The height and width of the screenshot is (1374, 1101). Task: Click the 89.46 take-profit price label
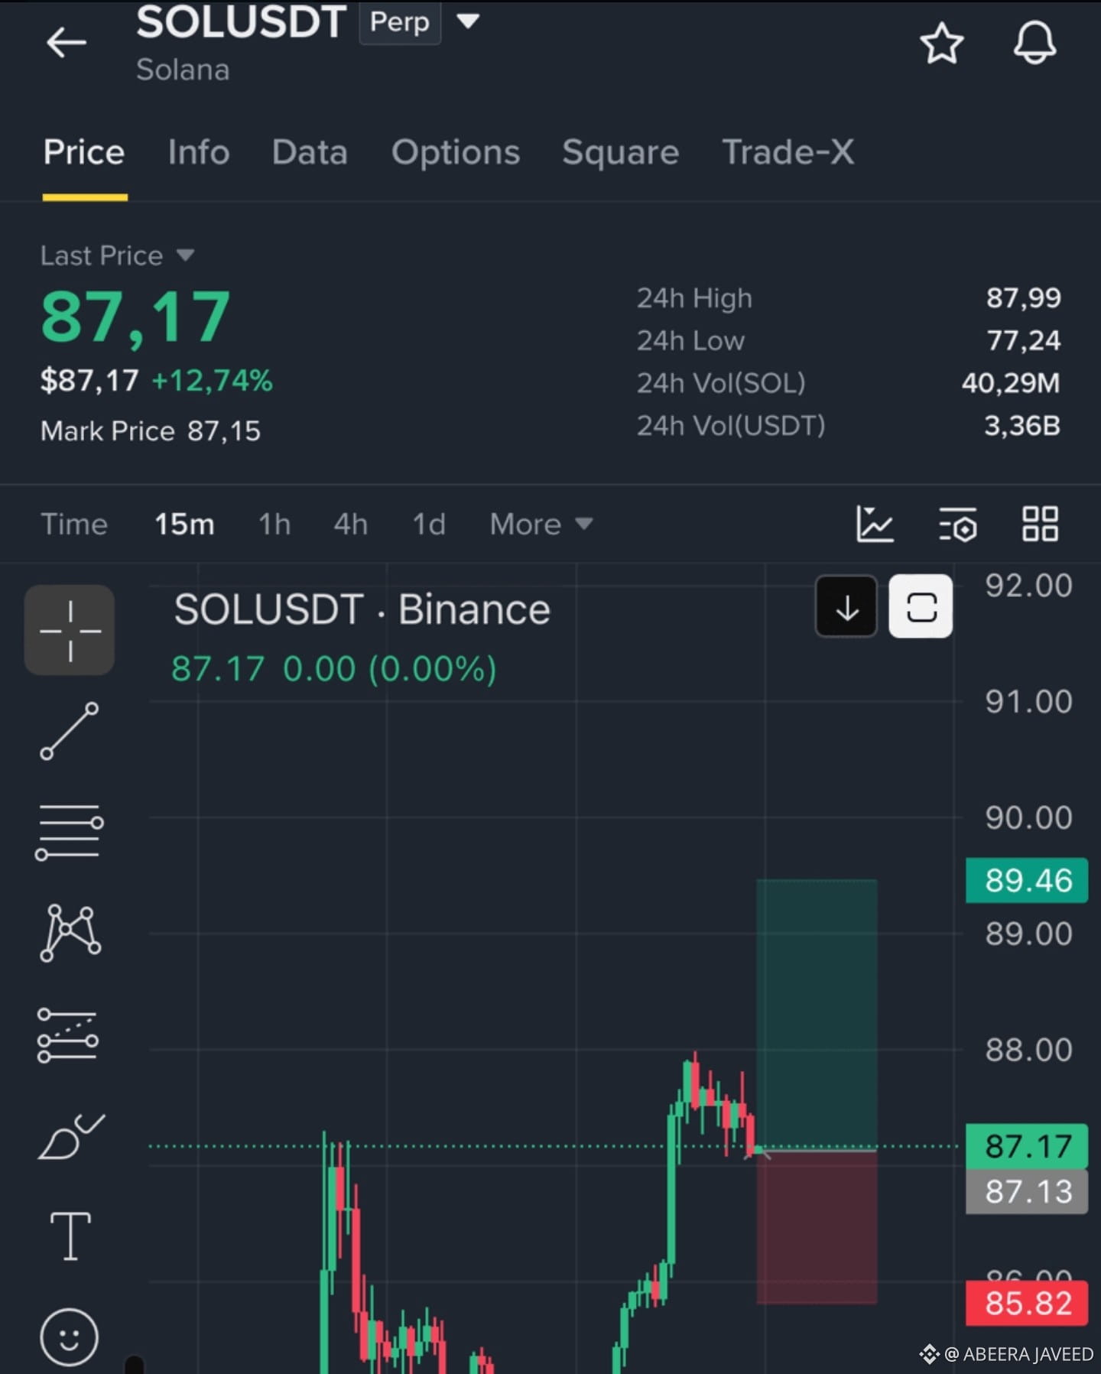click(x=1027, y=881)
